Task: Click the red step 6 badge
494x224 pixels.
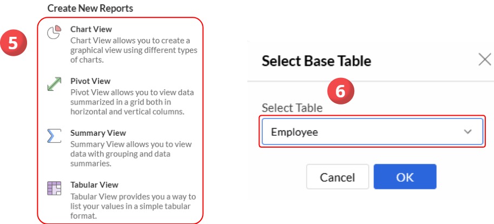Action: [x=340, y=92]
